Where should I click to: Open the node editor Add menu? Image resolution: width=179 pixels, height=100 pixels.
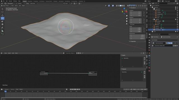pos(13,53)
